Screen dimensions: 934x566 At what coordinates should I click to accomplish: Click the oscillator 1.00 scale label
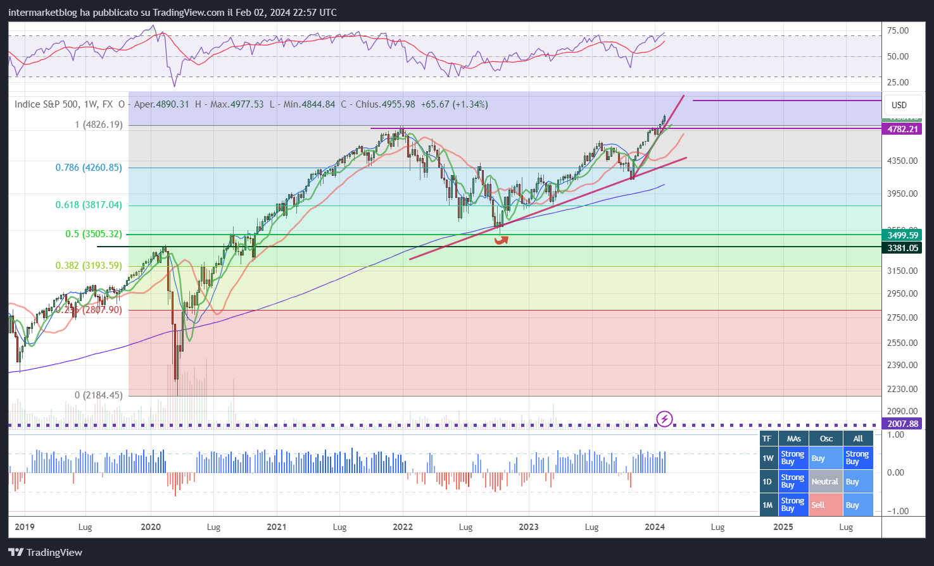click(895, 434)
